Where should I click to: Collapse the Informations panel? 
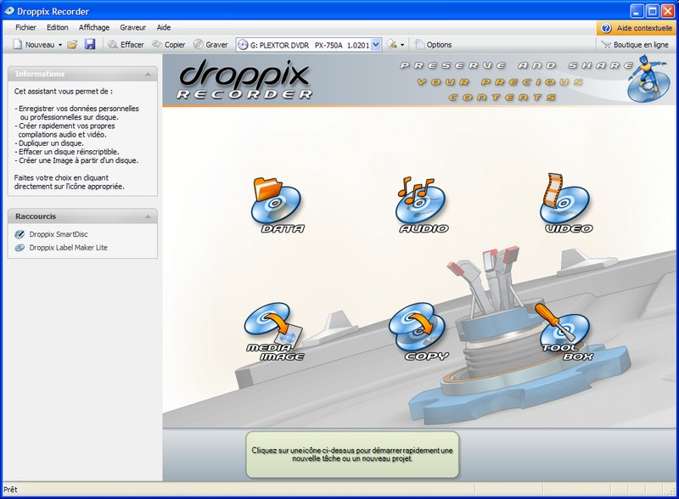point(148,74)
